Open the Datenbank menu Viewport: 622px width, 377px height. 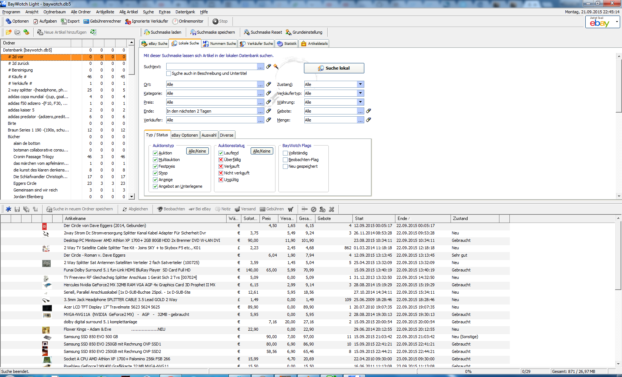pyautogui.click(x=185, y=12)
